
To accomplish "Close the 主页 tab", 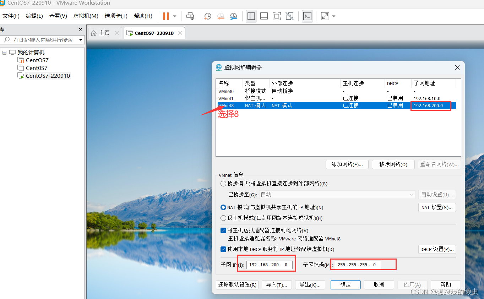I will [x=116, y=33].
